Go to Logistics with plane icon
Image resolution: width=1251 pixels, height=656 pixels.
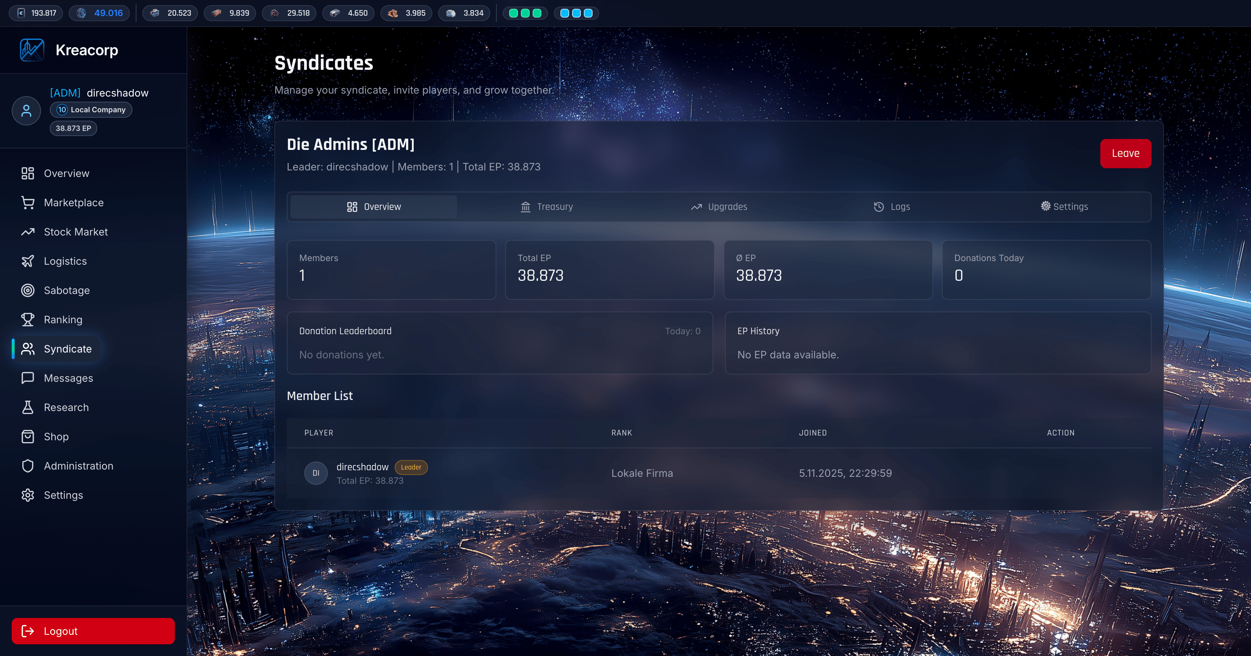[28, 261]
